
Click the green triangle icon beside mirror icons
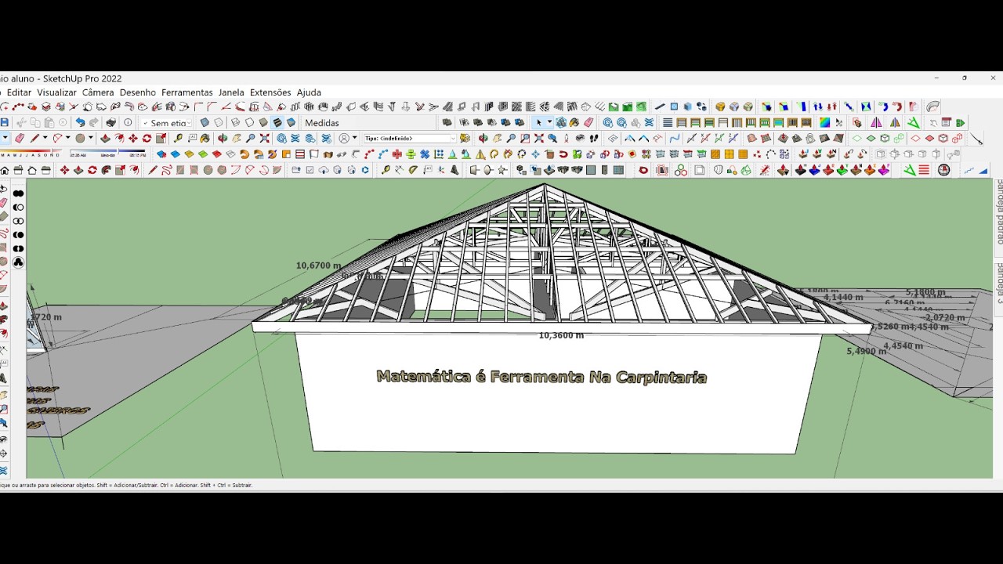click(x=914, y=122)
